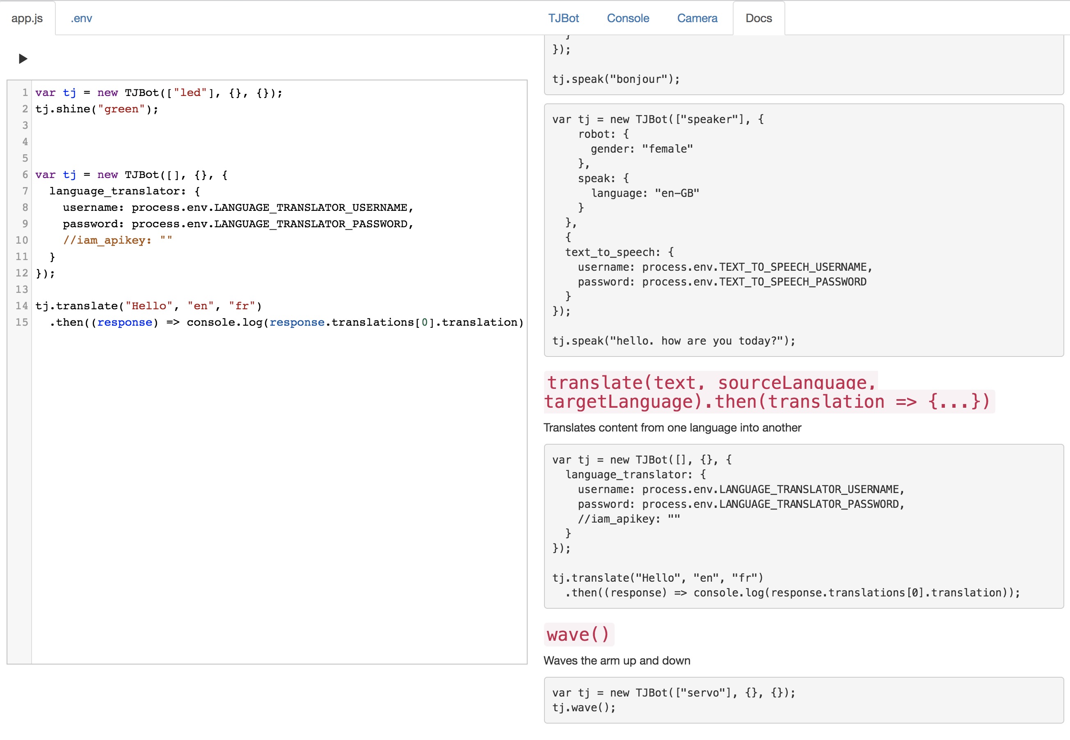This screenshot has height=740, width=1070.
Task: Switch to the Console tab
Action: [x=628, y=18]
